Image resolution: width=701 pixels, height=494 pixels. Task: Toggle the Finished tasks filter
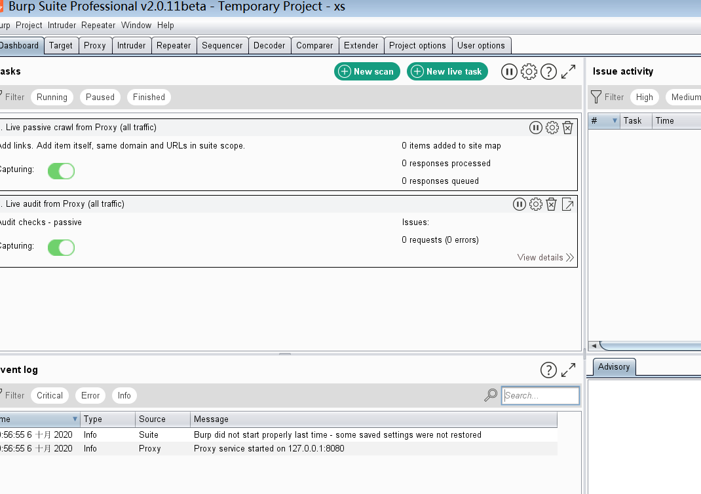coord(149,97)
